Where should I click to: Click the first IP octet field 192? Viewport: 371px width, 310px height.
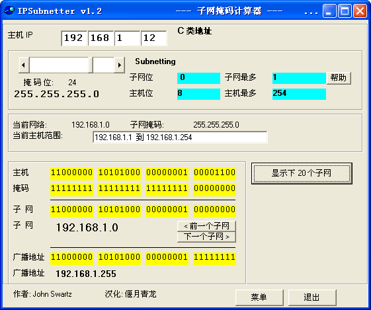74,38
